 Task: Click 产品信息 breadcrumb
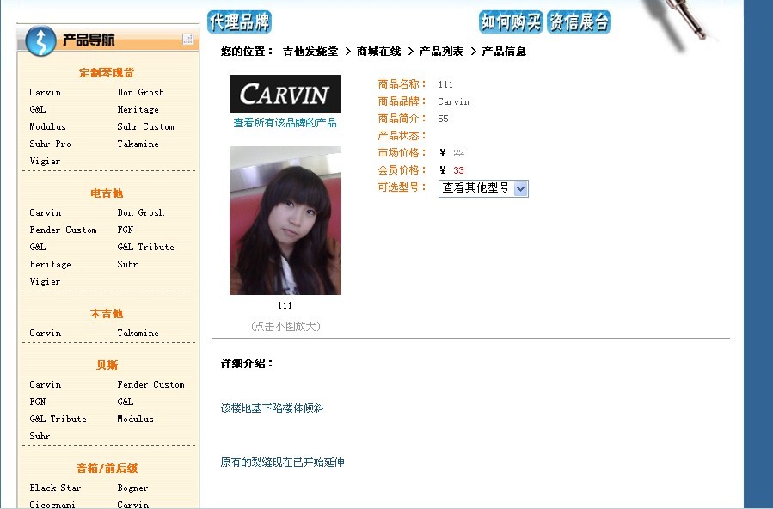(x=504, y=52)
